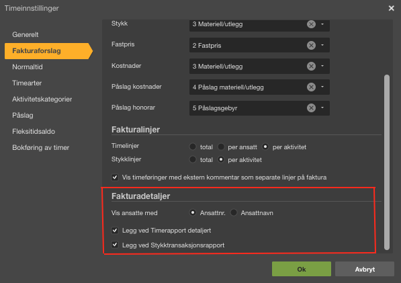Close the Timeinnstillinger dialog
The image size is (401, 283).
pyautogui.click(x=391, y=8)
